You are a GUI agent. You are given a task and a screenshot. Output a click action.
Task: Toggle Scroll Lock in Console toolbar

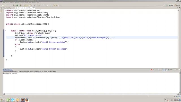[161, 70]
